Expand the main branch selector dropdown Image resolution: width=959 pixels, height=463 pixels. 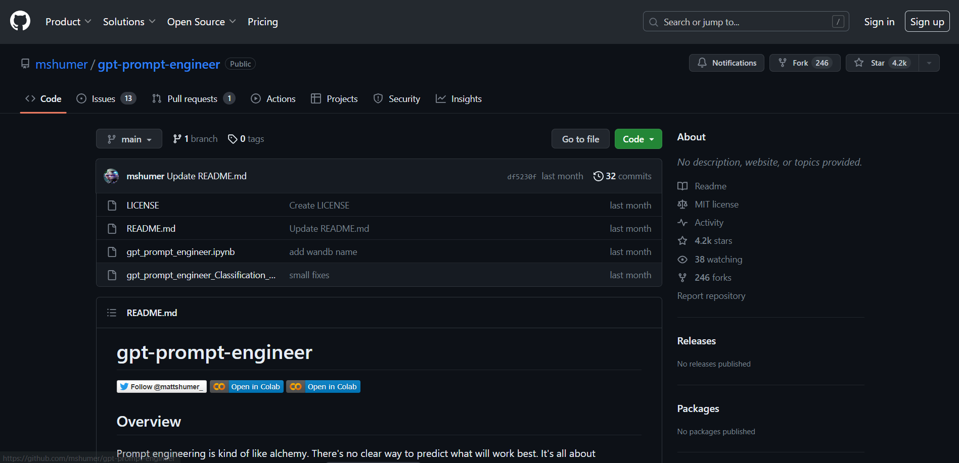129,139
